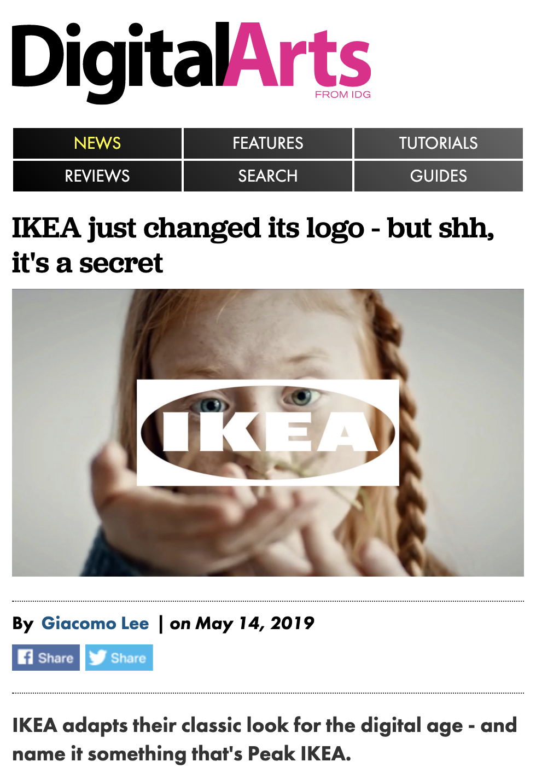The height and width of the screenshot is (779, 536).
Task: Click the 'FROM IDG' tagline under logo
Action: coord(343,95)
